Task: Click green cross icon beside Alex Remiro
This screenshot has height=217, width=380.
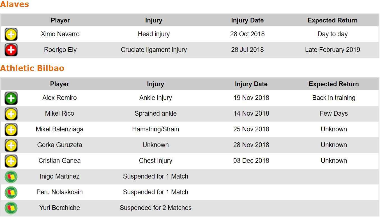Action: (11, 98)
